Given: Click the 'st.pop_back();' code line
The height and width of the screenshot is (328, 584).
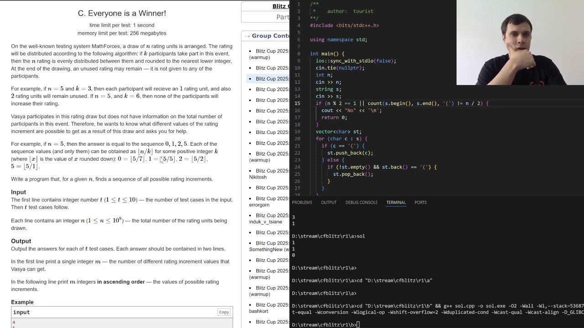Looking at the screenshot, I should (x=353, y=174).
